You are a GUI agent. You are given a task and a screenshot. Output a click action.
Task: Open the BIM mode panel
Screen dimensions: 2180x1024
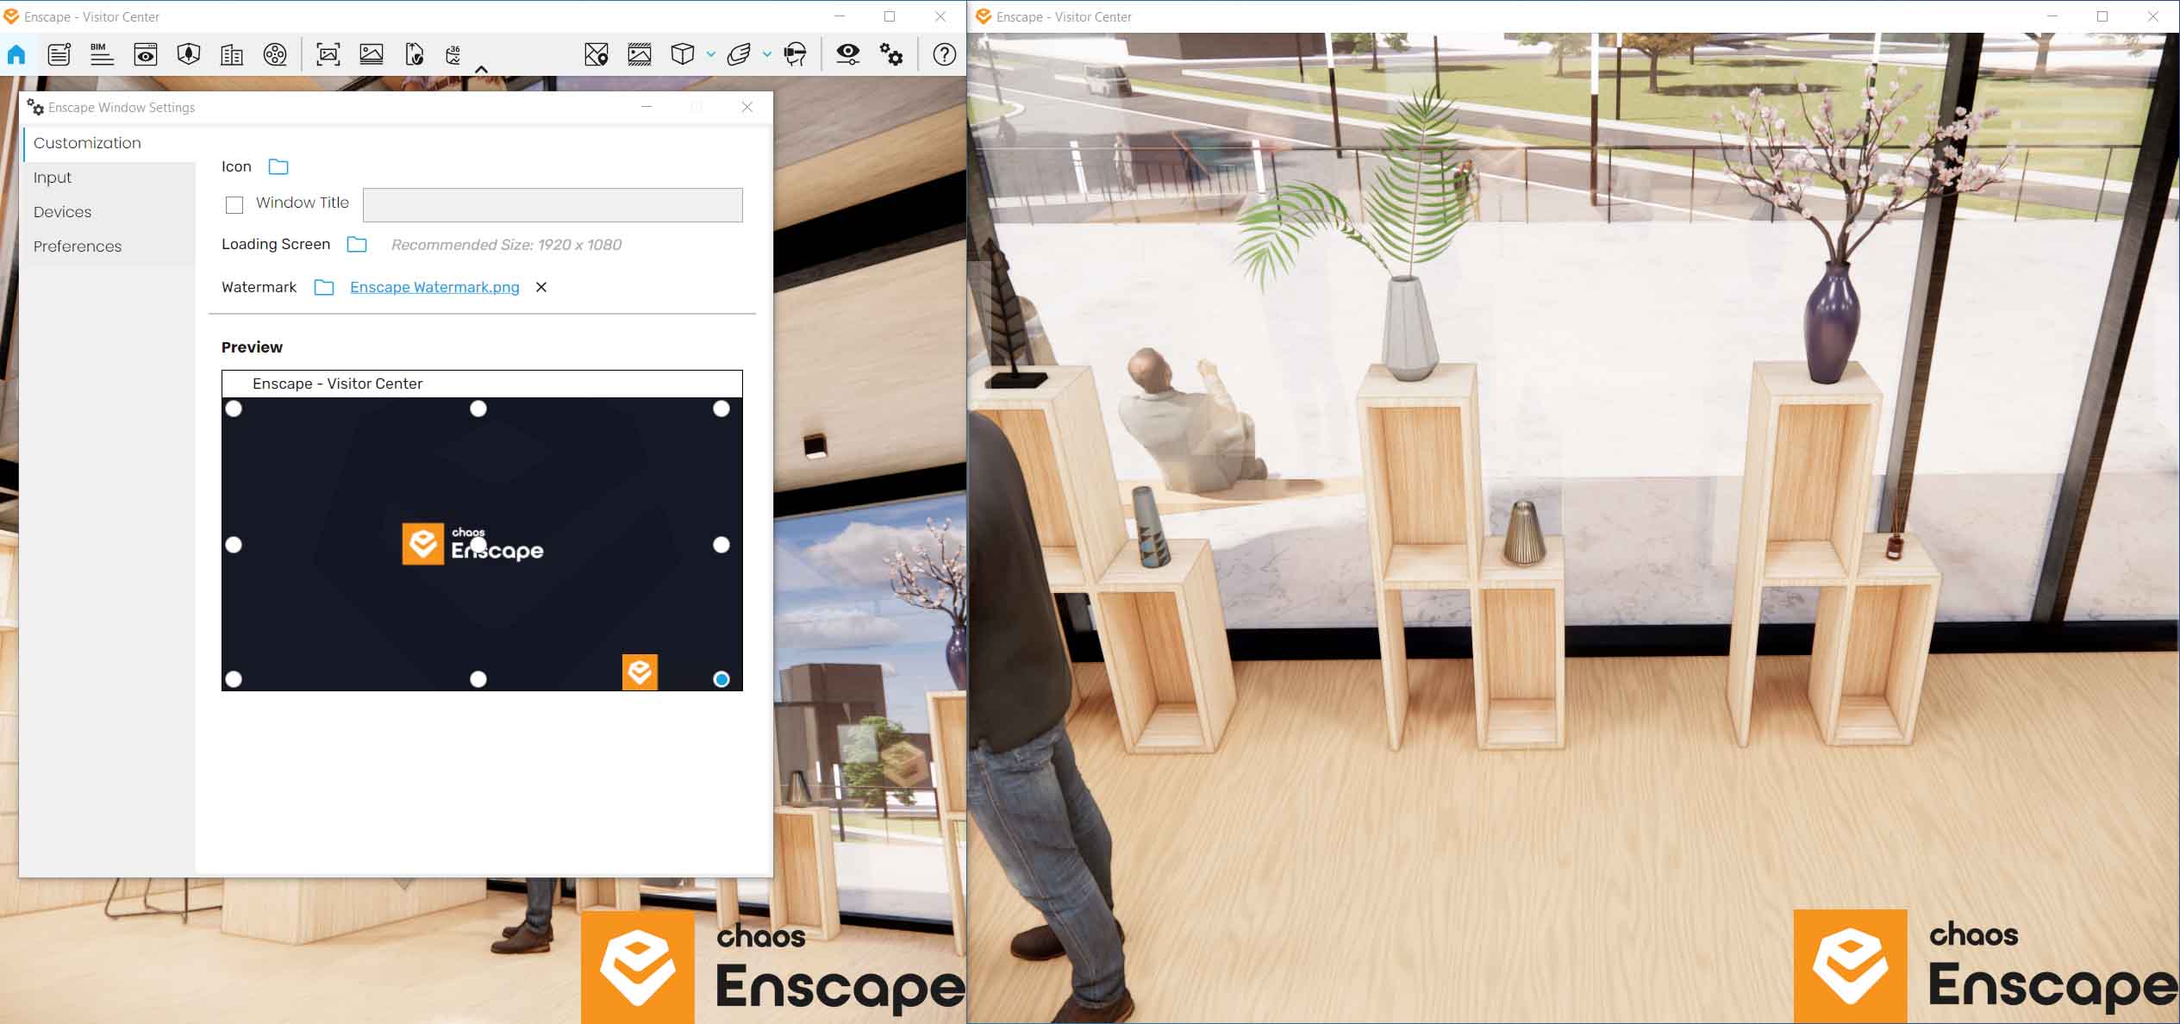click(103, 54)
